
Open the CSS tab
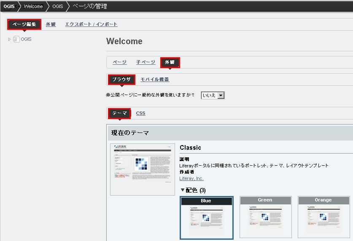coord(140,114)
